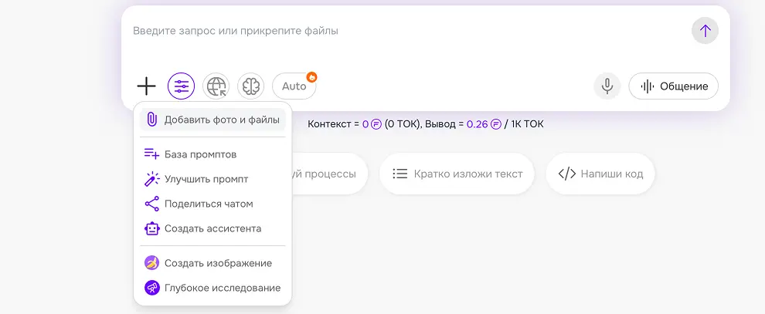Select Добавить фото и файлы
This screenshot has height=314, width=765.
point(212,120)
